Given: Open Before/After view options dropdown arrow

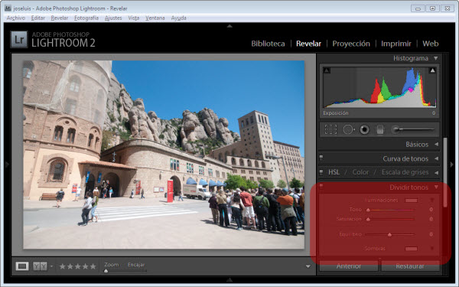Looking at the screenshot, I should 51,266.
